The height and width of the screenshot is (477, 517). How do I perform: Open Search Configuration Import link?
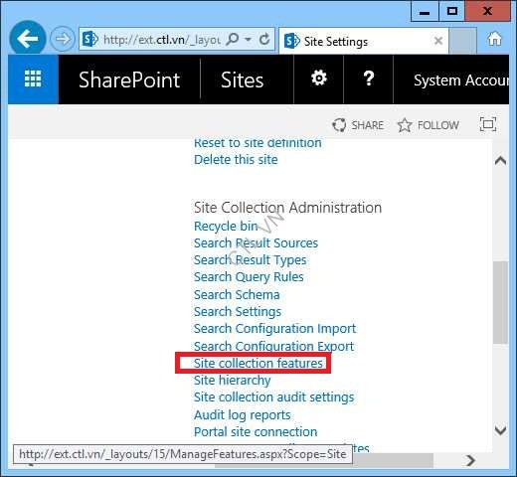tap(274, 329)
